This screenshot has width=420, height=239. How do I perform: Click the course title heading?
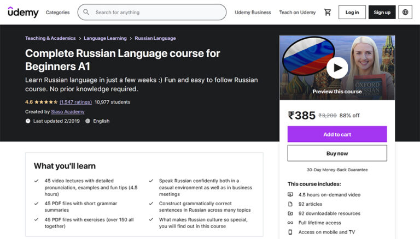click(x=122, y=60)
